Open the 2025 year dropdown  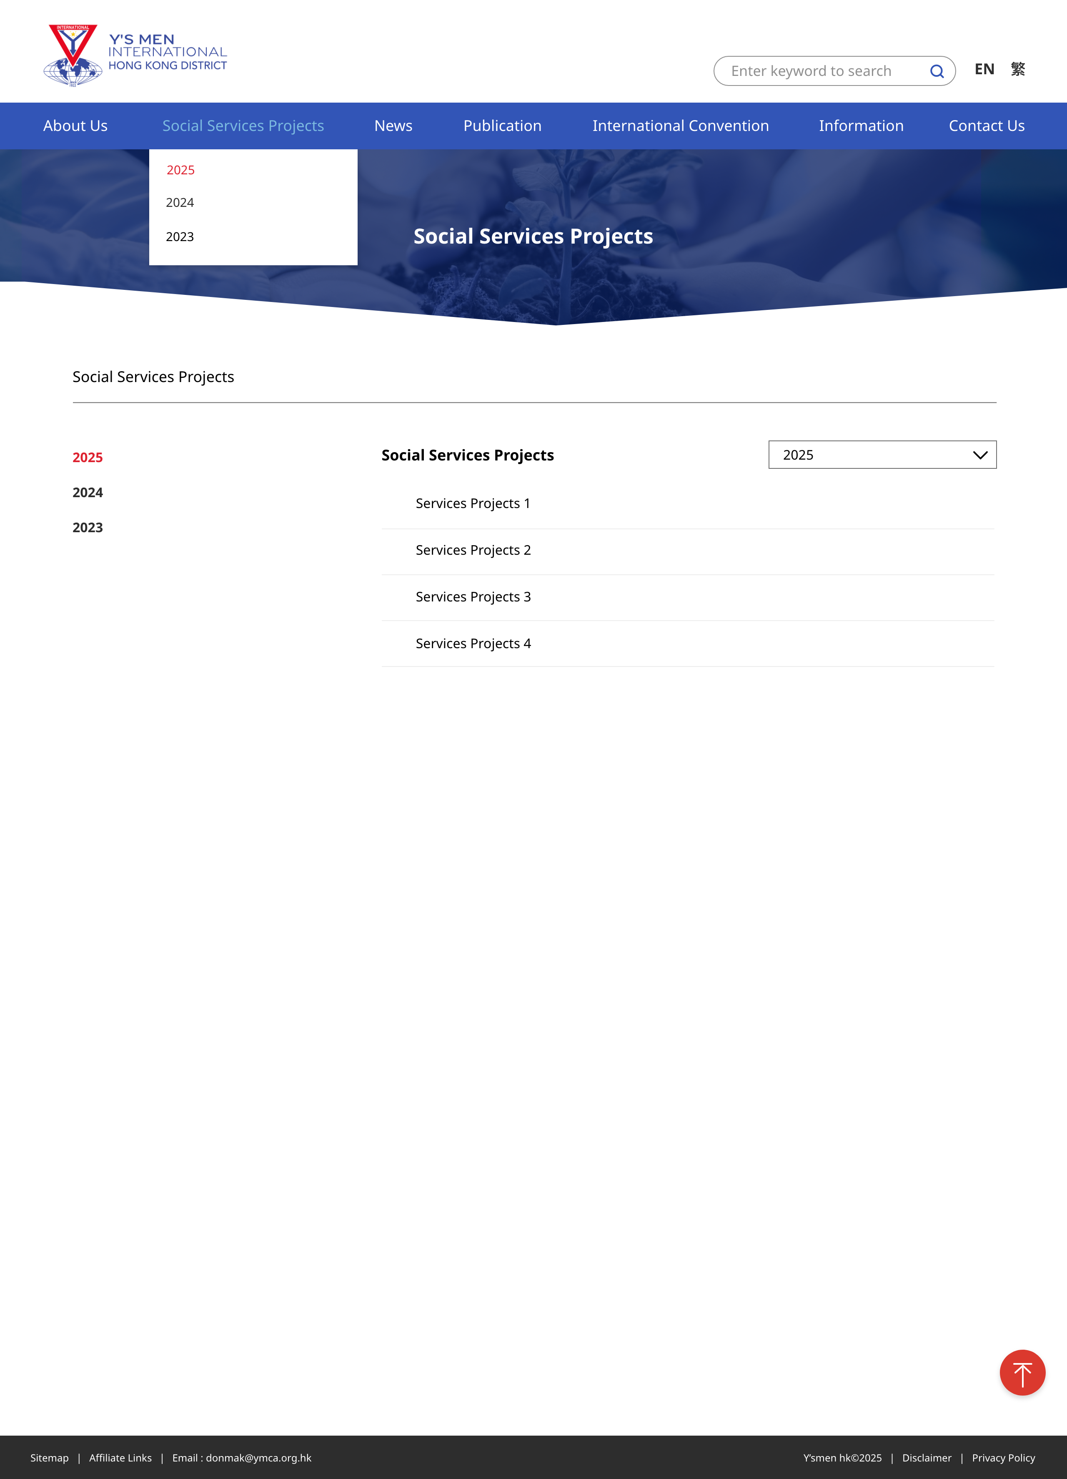click(x=882, y=455)
